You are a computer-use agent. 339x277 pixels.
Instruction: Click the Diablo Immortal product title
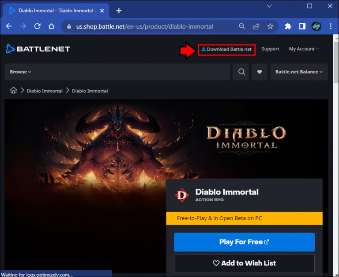click(227, 192)
